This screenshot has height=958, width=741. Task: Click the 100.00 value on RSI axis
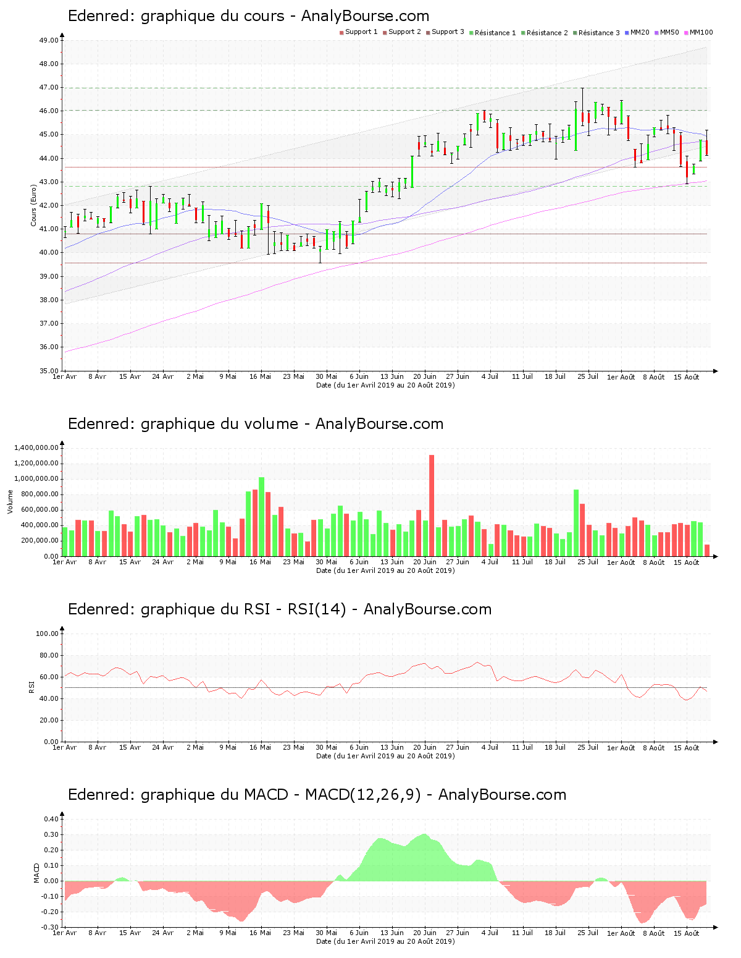click(x=48, y=634)
